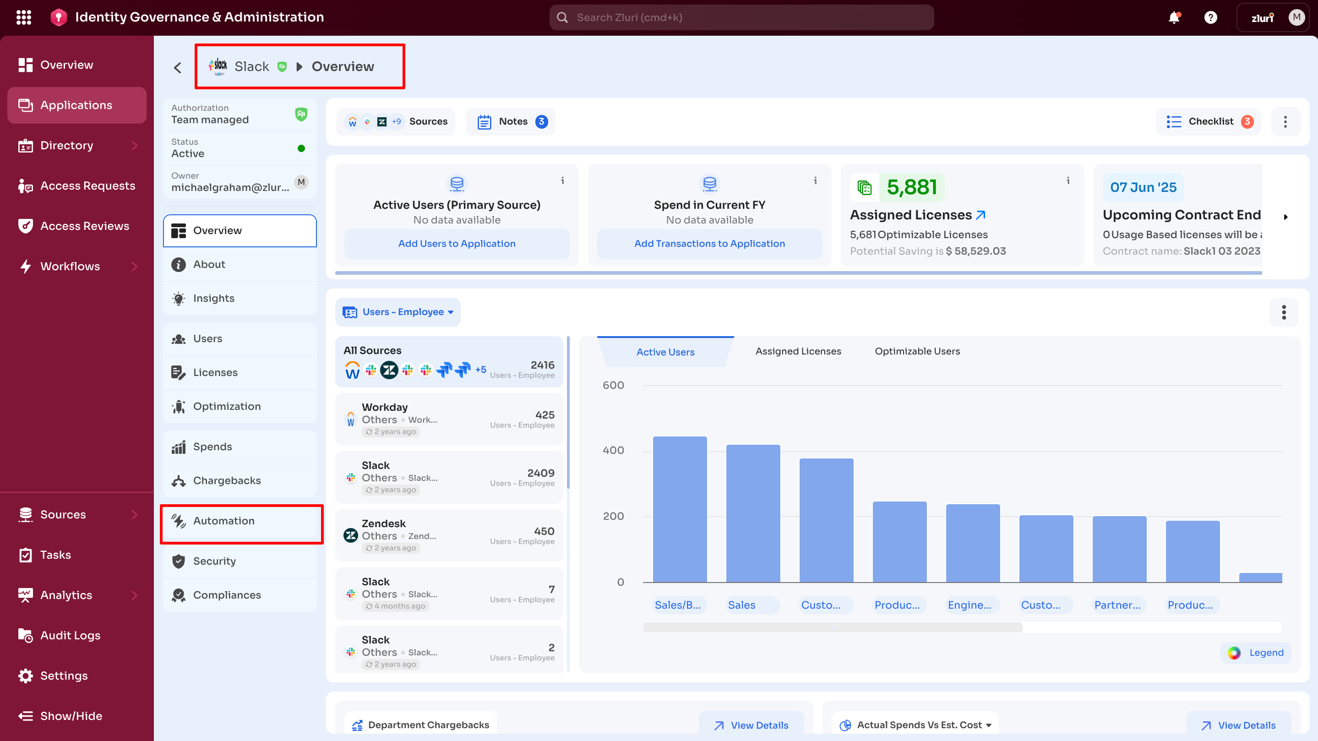Open Assigned Licenses external link arrow

[981, 215]
